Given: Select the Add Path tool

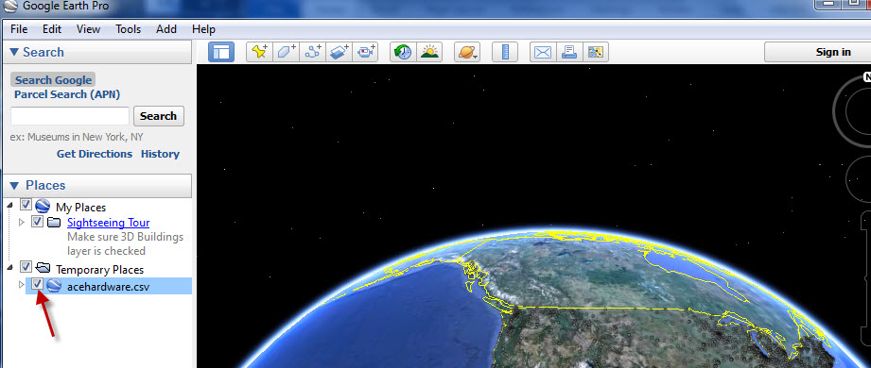Looking at the screenshot, I should [x=313, y=52].
